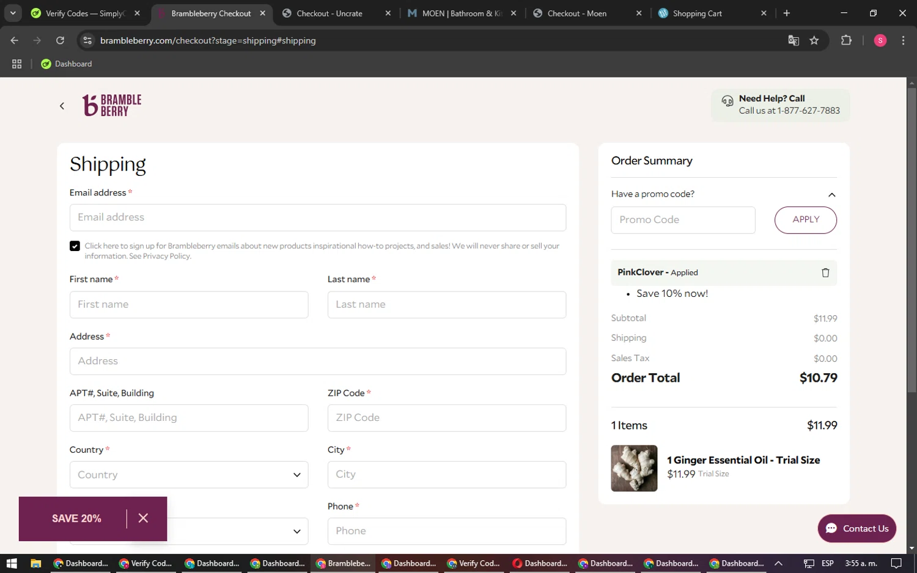917x573 pixels.
Task: Open the Dashboard bookmark
Action: (x=67, y=64)
